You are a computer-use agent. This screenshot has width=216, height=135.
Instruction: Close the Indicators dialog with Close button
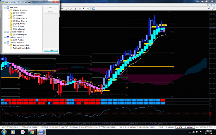(51, 50)
